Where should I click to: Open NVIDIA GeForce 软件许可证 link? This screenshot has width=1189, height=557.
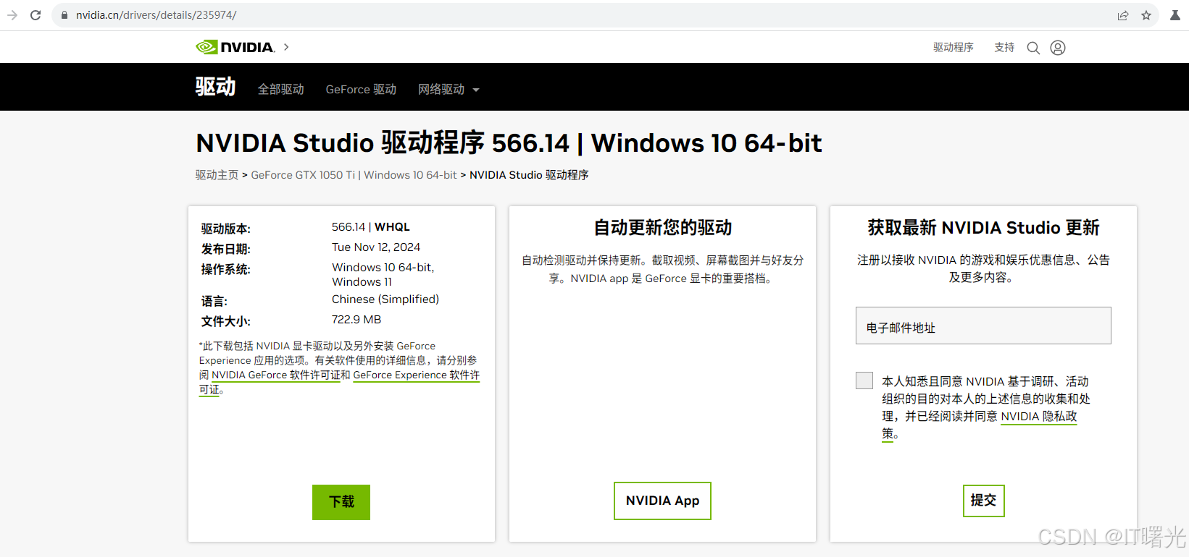(276, 375)
